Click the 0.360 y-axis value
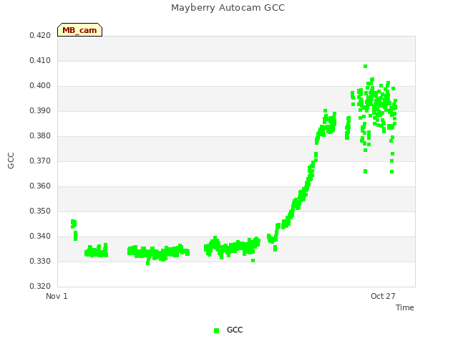458x344 pixels. pos(40,186)
